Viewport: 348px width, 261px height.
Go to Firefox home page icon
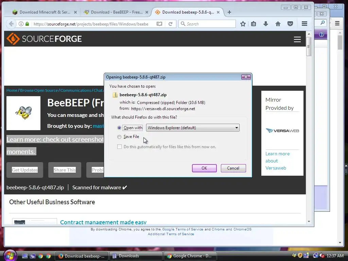pos(278,24)
